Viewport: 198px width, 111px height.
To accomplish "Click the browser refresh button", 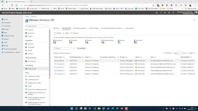I will point(12,5).
